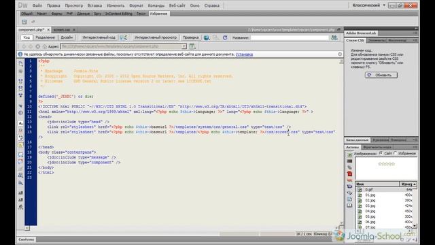This screenshot has width=435, height=245.
Task: Select the Общий insert bar tab
Action: tap(27, 14)
